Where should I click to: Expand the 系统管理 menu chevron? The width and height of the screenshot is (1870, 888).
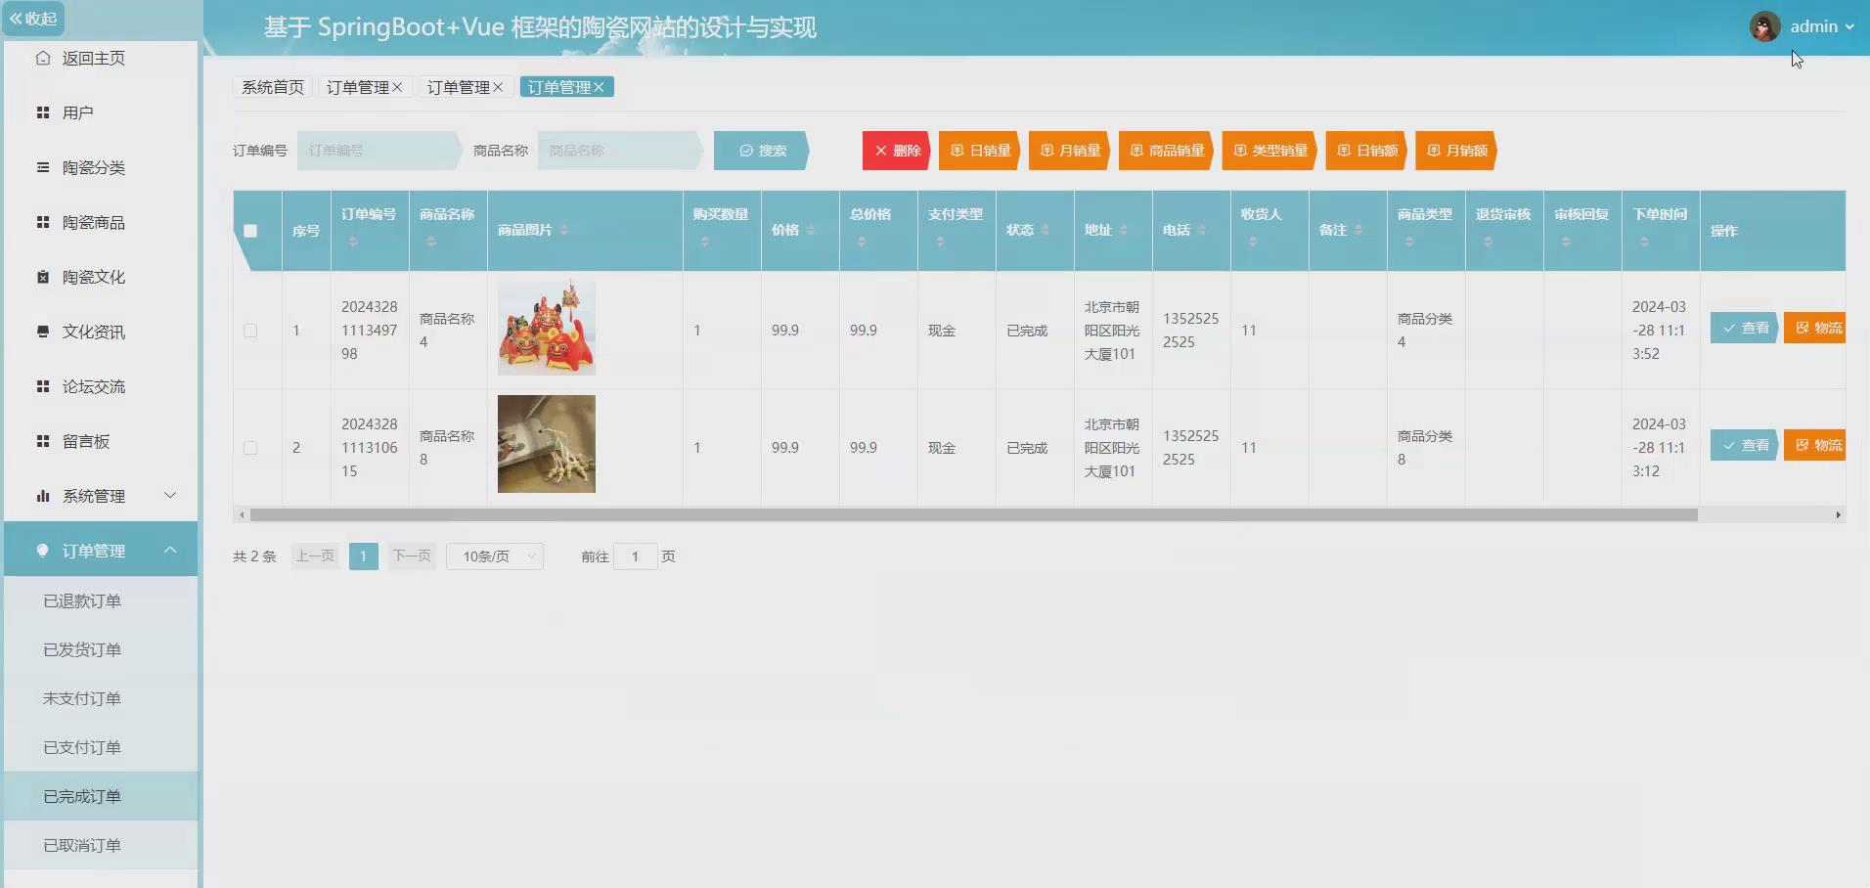pyautogui.click(x=170, y=496)
